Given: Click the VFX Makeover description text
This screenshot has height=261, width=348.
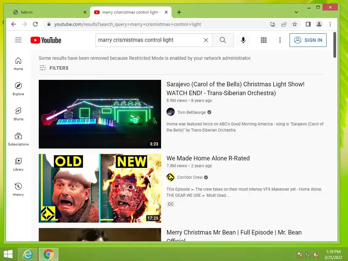Looking at the screenshot, I should [244, 192].
